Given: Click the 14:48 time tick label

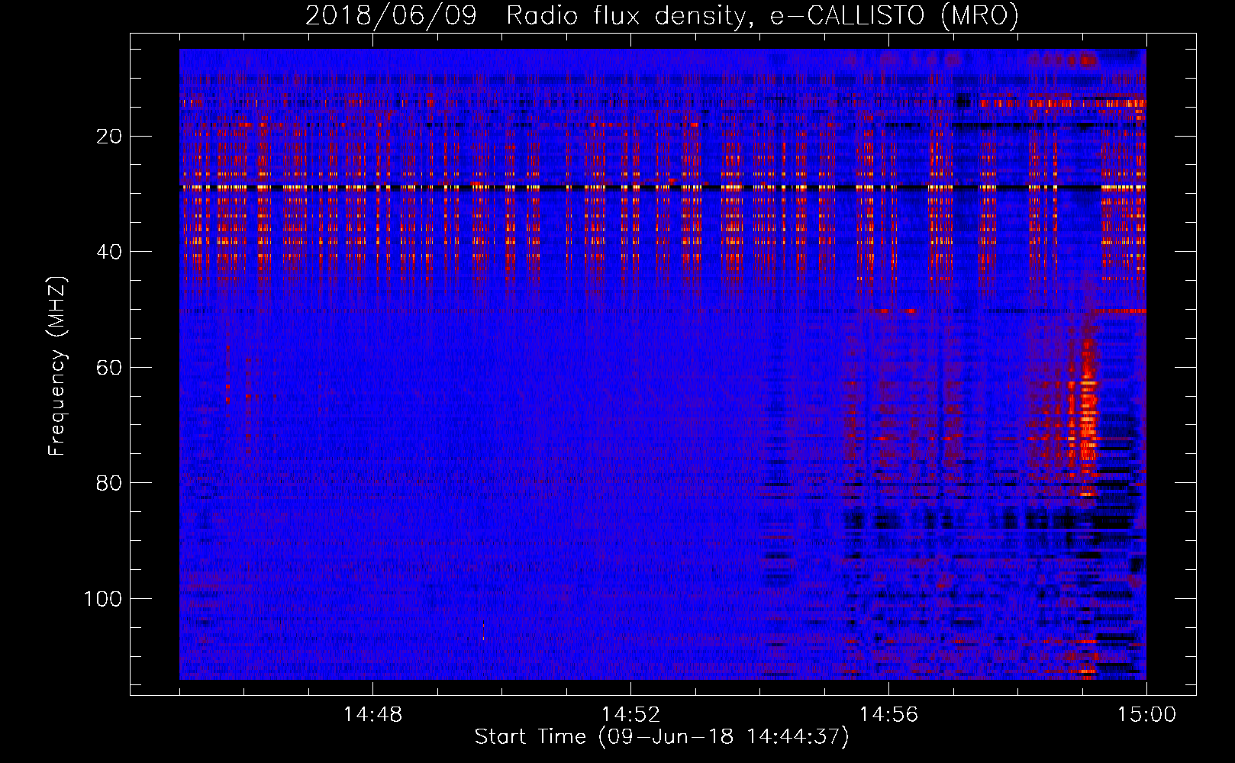Looking at the screenshot, I should click(372, 715).
